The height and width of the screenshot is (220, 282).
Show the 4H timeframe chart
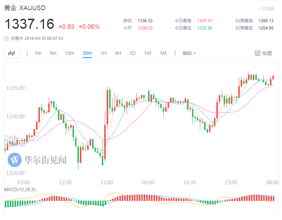(118, 53)
